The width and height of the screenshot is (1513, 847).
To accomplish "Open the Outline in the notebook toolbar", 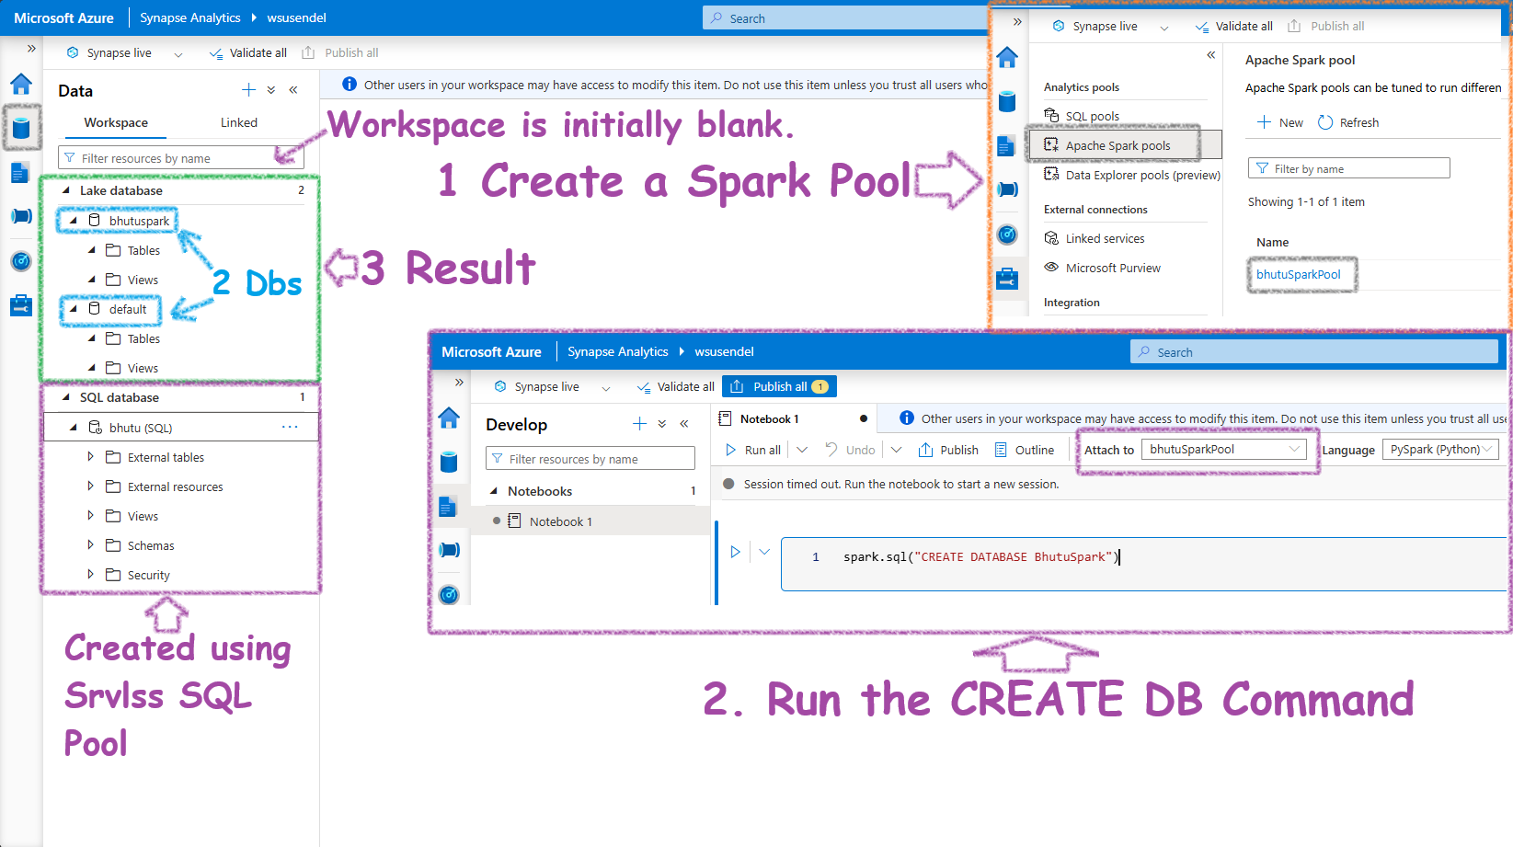I will click(x=1025, y=450).
